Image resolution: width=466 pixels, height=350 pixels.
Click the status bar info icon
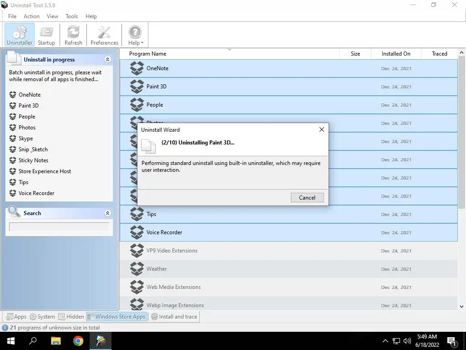point(5,328)
